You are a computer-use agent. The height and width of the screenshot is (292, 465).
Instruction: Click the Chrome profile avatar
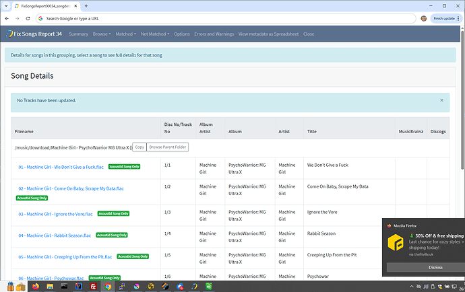tap(423, 18)
